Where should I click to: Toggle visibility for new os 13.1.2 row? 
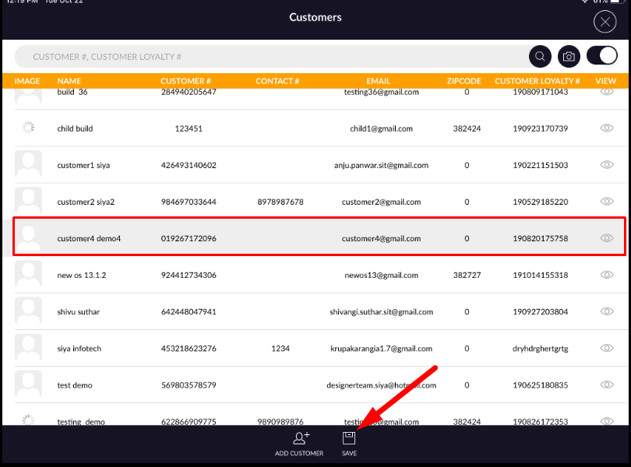pos(607,275)
